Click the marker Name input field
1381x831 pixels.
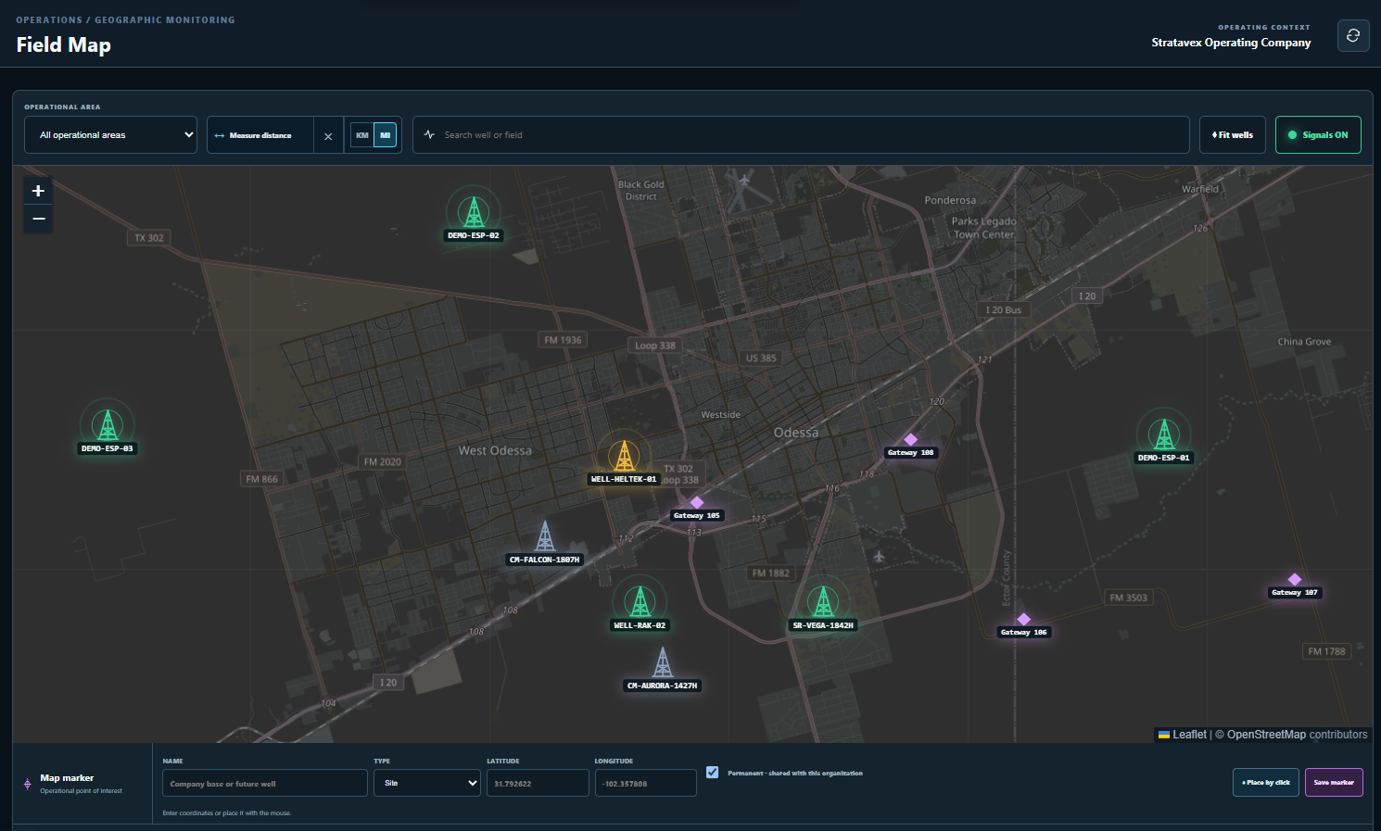[x=265, y=783]
